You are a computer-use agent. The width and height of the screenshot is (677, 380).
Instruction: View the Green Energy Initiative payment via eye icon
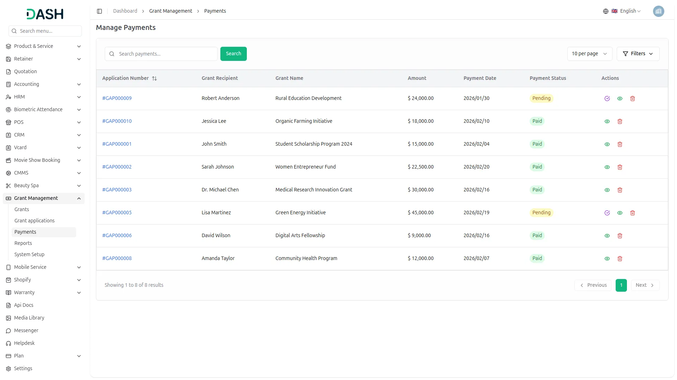point(620,213)
